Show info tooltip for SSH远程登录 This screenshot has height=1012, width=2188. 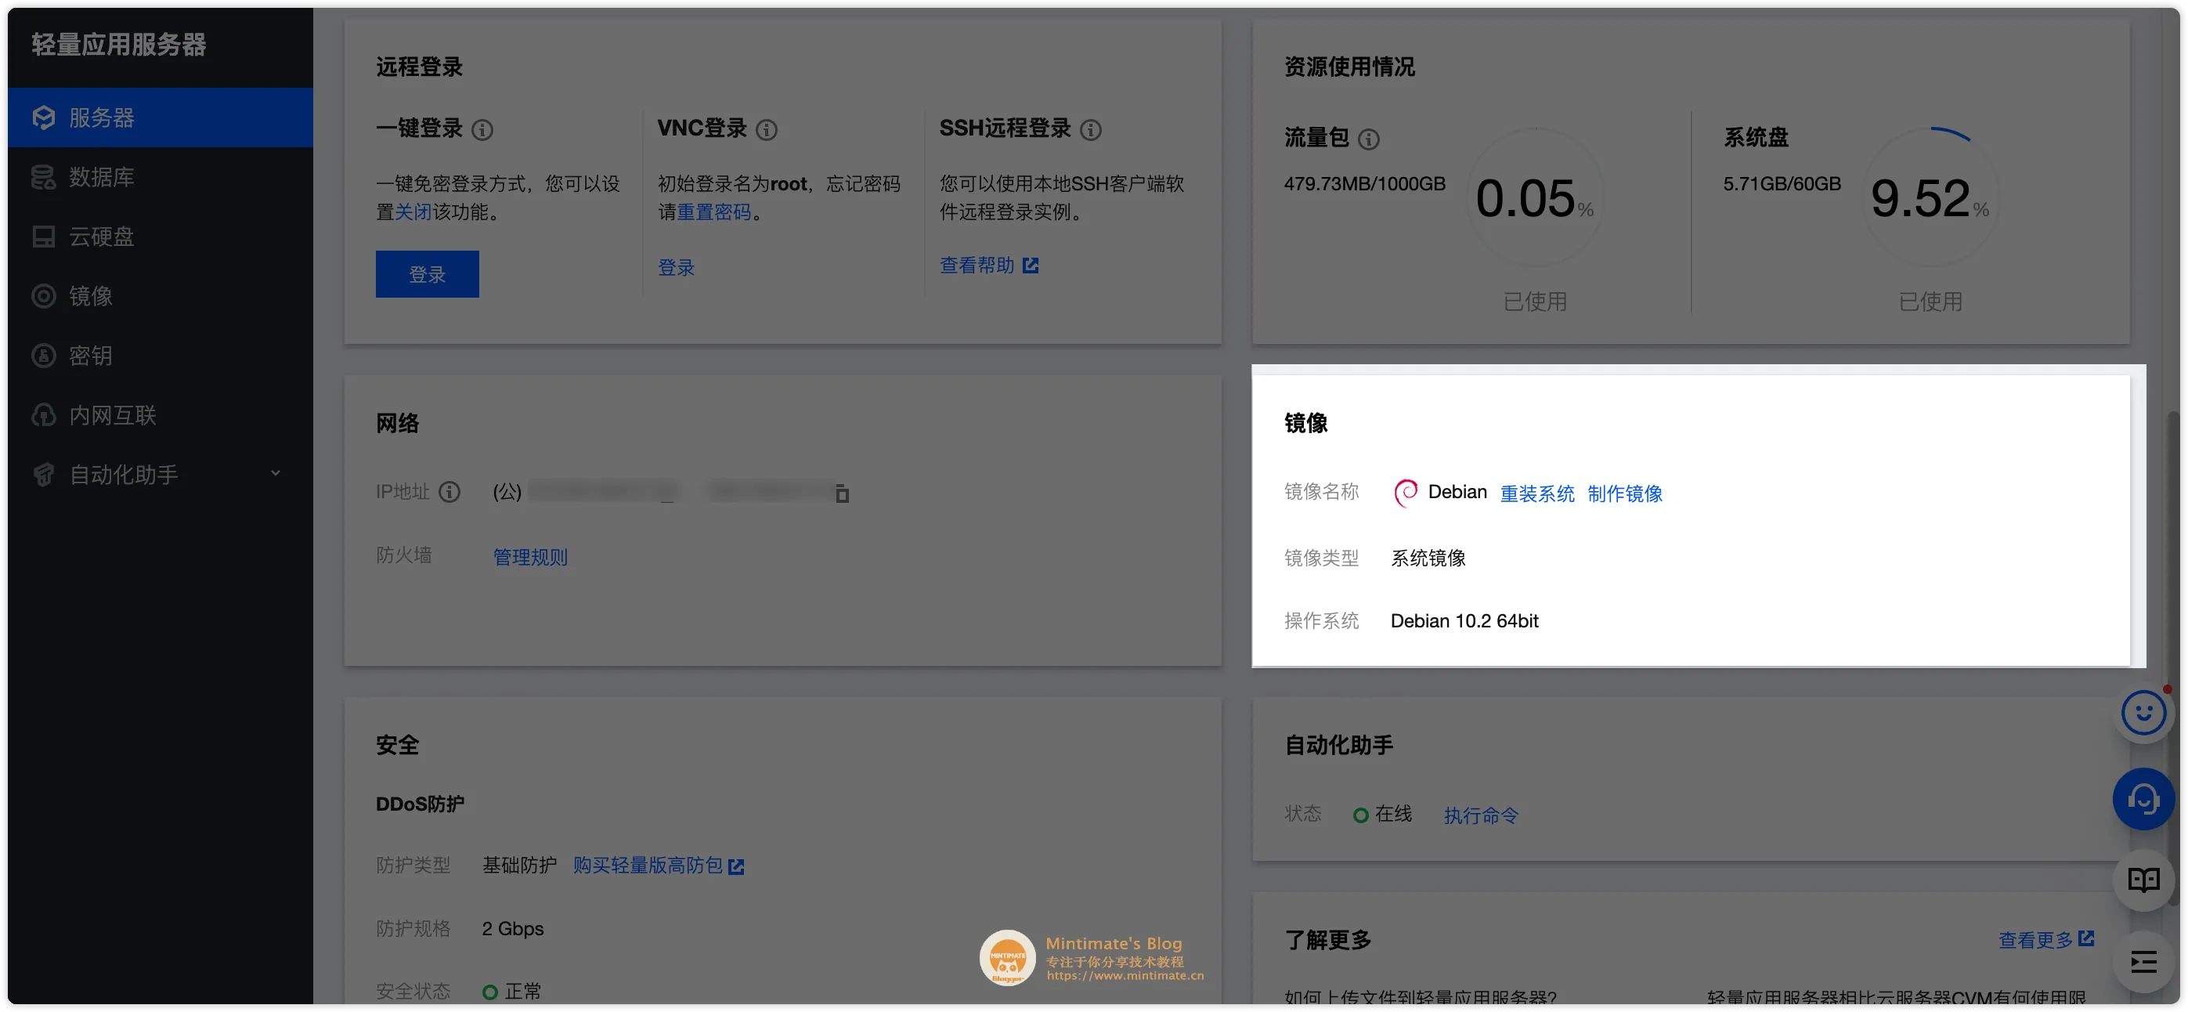(x=1092, y=129)
